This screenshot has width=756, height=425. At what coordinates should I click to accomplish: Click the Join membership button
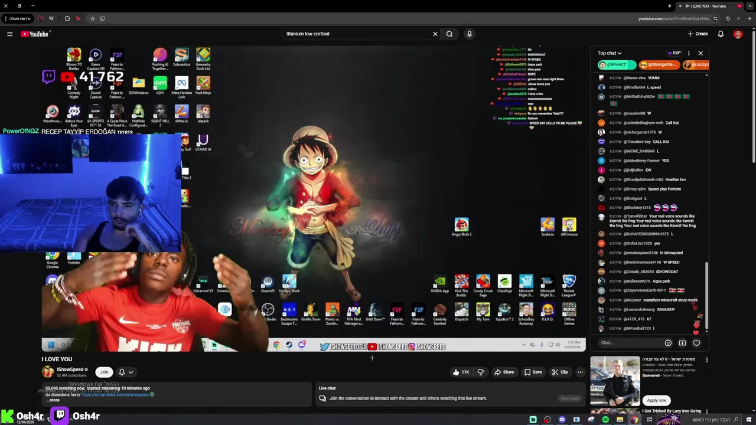click(x=104, y=372)
